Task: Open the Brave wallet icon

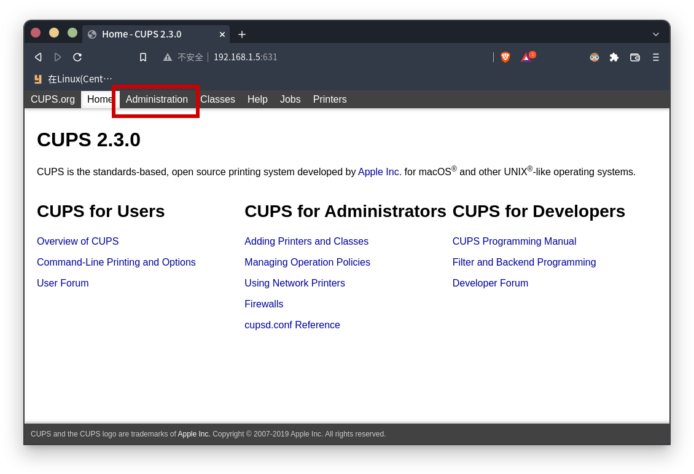Action: 635,57
